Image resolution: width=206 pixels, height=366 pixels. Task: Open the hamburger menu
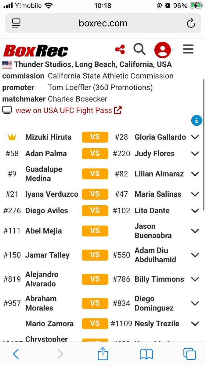pyautogui.click(x=188, y=49)
